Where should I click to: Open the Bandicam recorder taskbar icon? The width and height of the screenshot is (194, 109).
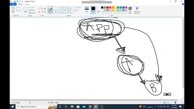pyautogui.click(x=102, y=107)
